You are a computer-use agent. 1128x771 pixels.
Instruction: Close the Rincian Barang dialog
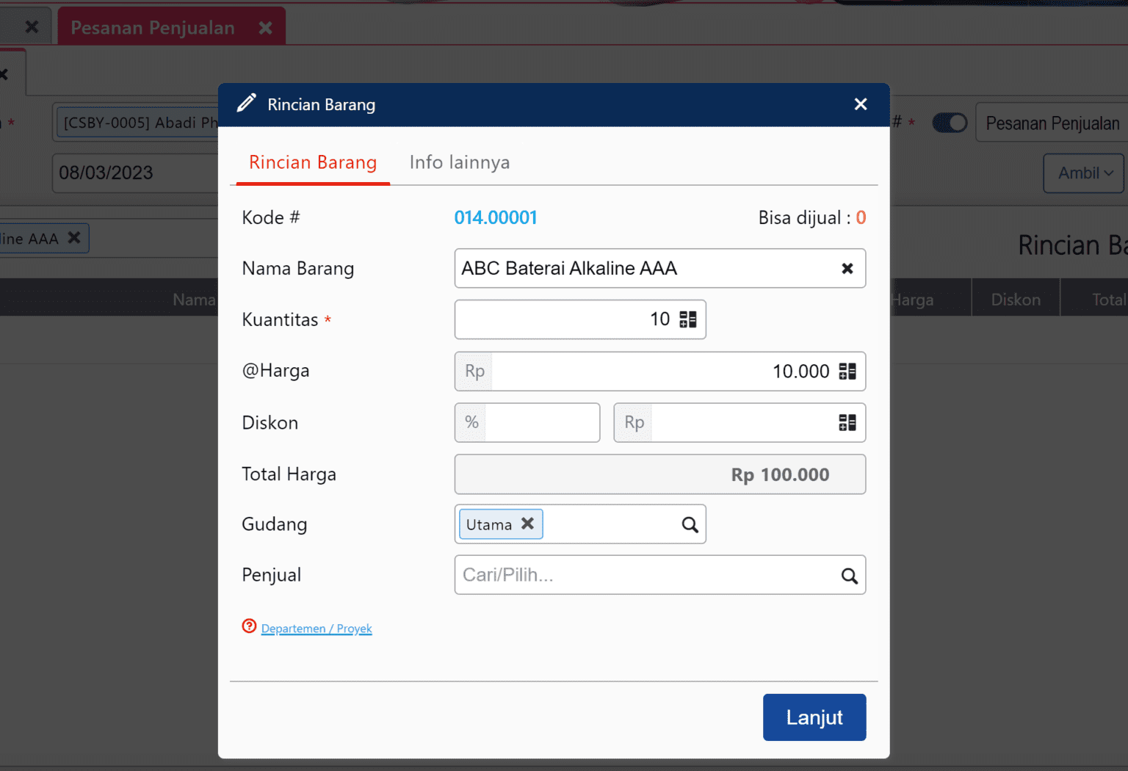(x=860, y=104)
